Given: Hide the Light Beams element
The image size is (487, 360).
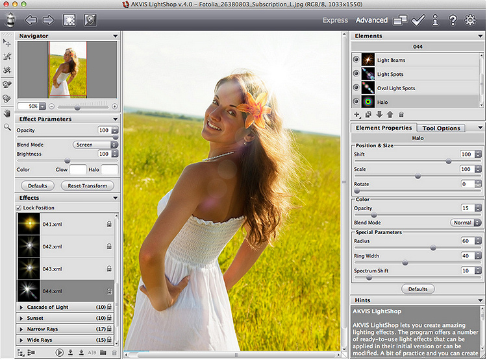Looking at the screenshot, I should point(356,60).
